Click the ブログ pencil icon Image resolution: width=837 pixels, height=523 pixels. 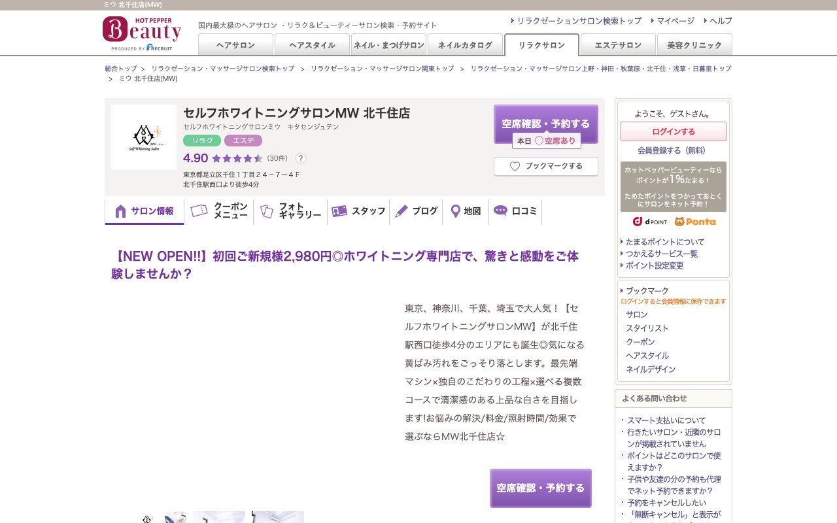pyautogui.click(x=401, y=211)
